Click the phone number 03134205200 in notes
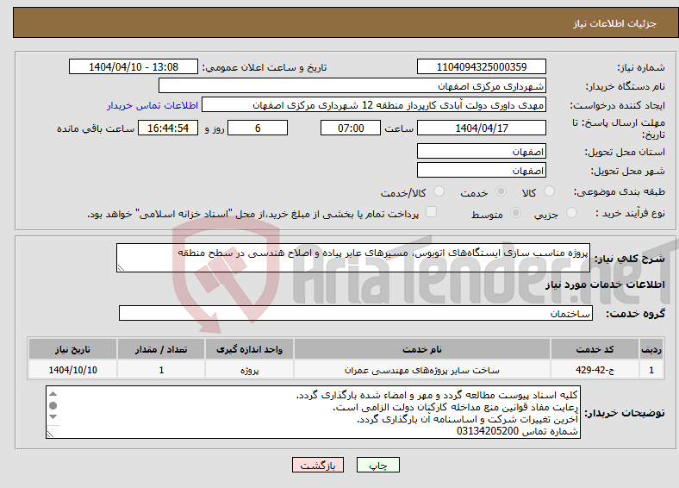Image resolution: width=679 pixels, height=488 pixels. (x=488, y=431)
